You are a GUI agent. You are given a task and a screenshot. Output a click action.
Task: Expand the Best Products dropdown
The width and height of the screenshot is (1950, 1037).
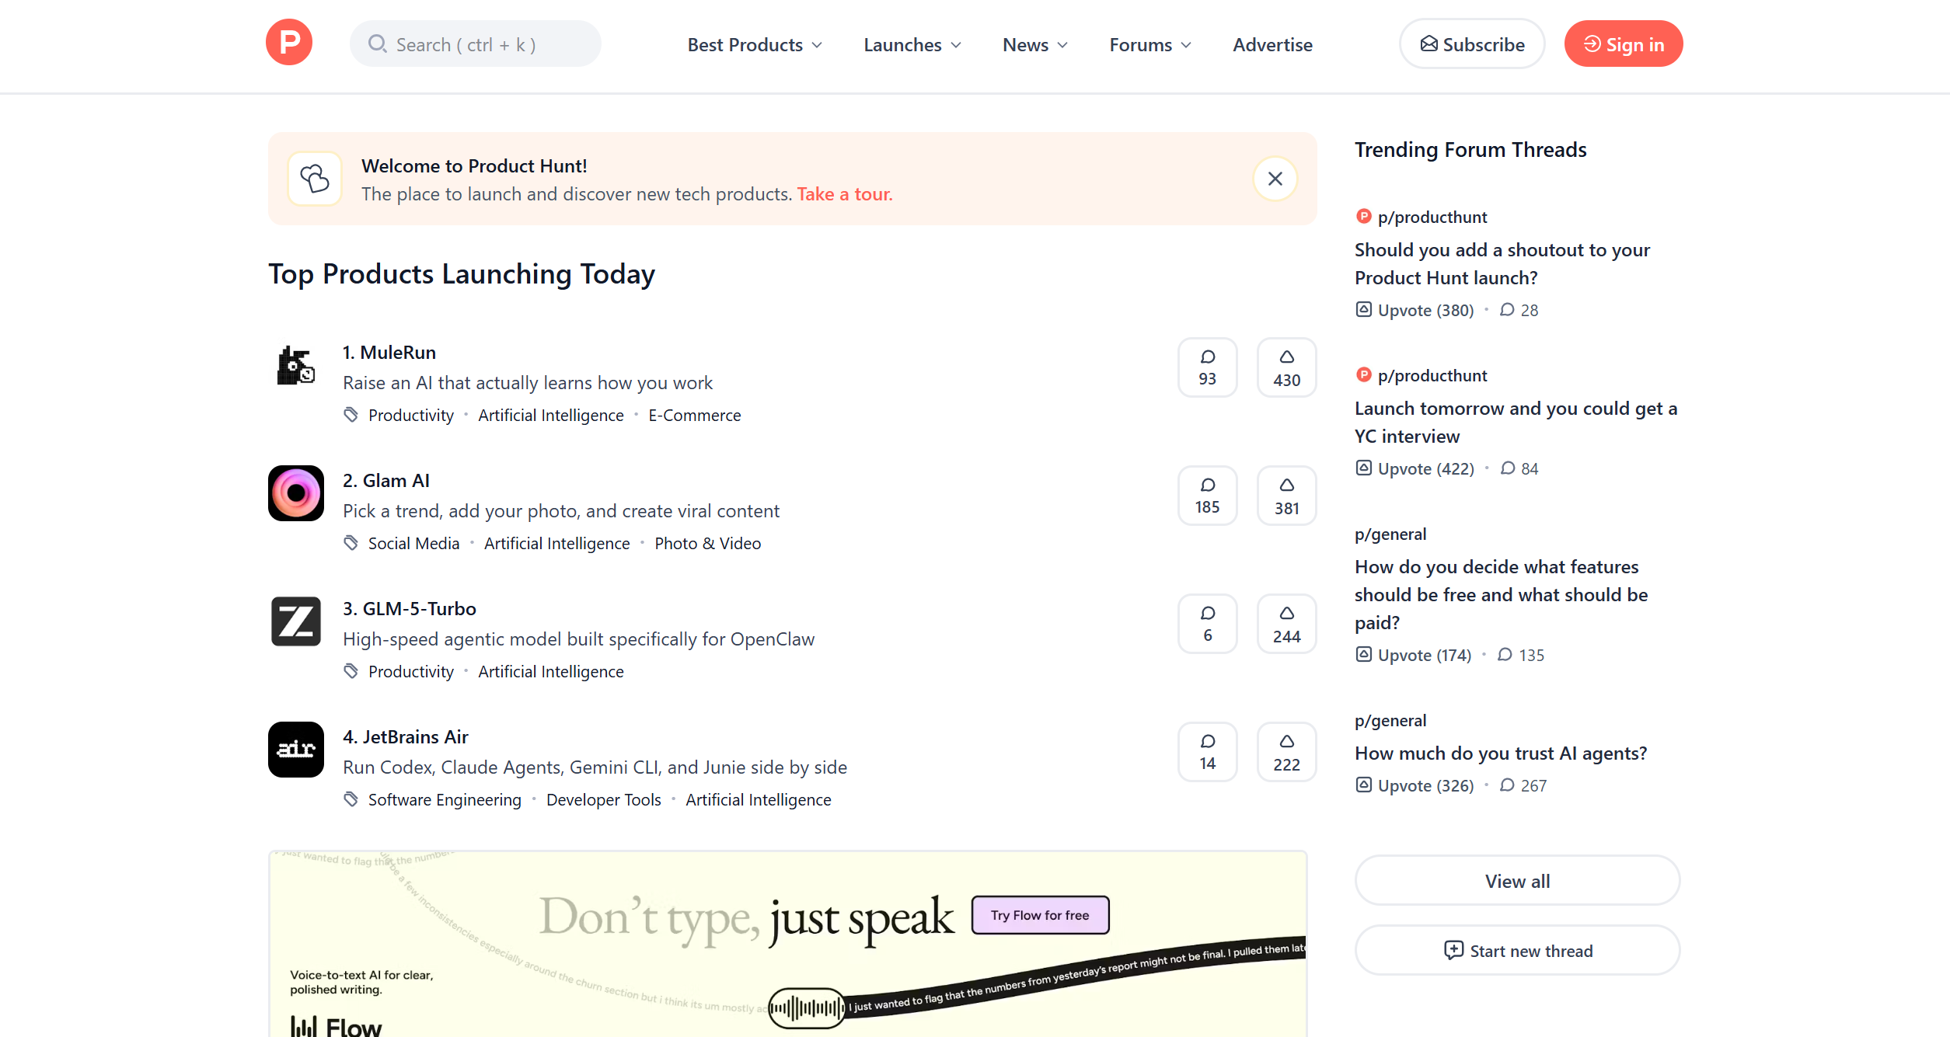[x=755, y=45]
